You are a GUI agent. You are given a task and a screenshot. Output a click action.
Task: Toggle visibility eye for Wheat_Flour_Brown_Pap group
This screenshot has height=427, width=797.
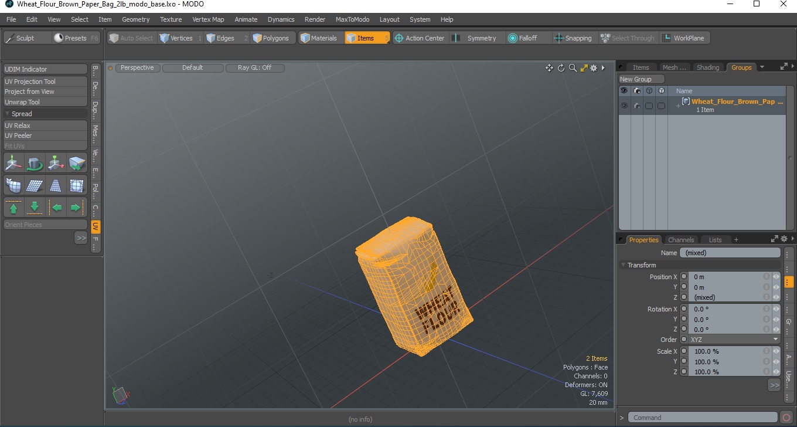point(624,106)
